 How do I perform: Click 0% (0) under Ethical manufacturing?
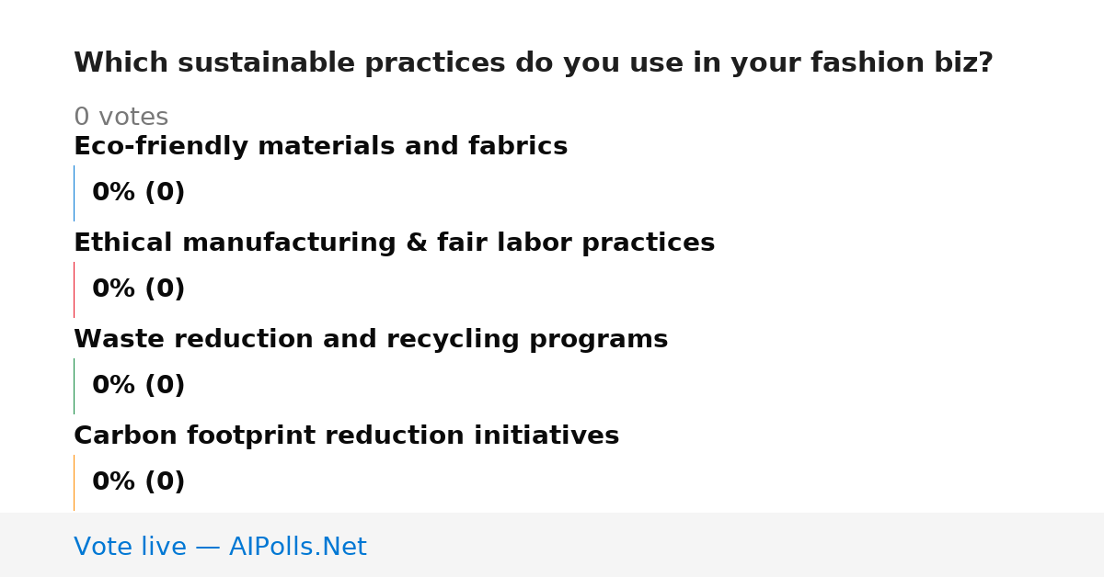pyautogui.click(x=139, y=289)
